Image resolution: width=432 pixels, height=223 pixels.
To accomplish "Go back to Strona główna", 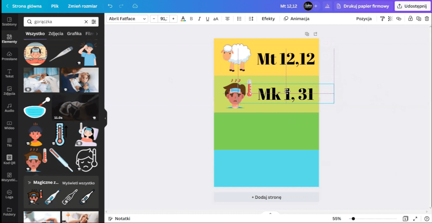I will (x=24, y=6).
